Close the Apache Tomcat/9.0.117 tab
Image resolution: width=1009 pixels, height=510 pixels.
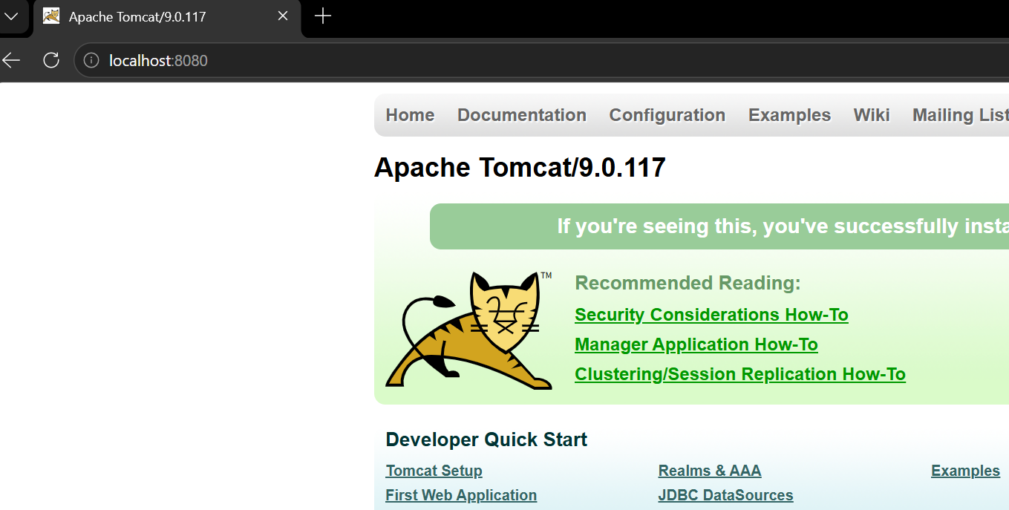(283, 16)
